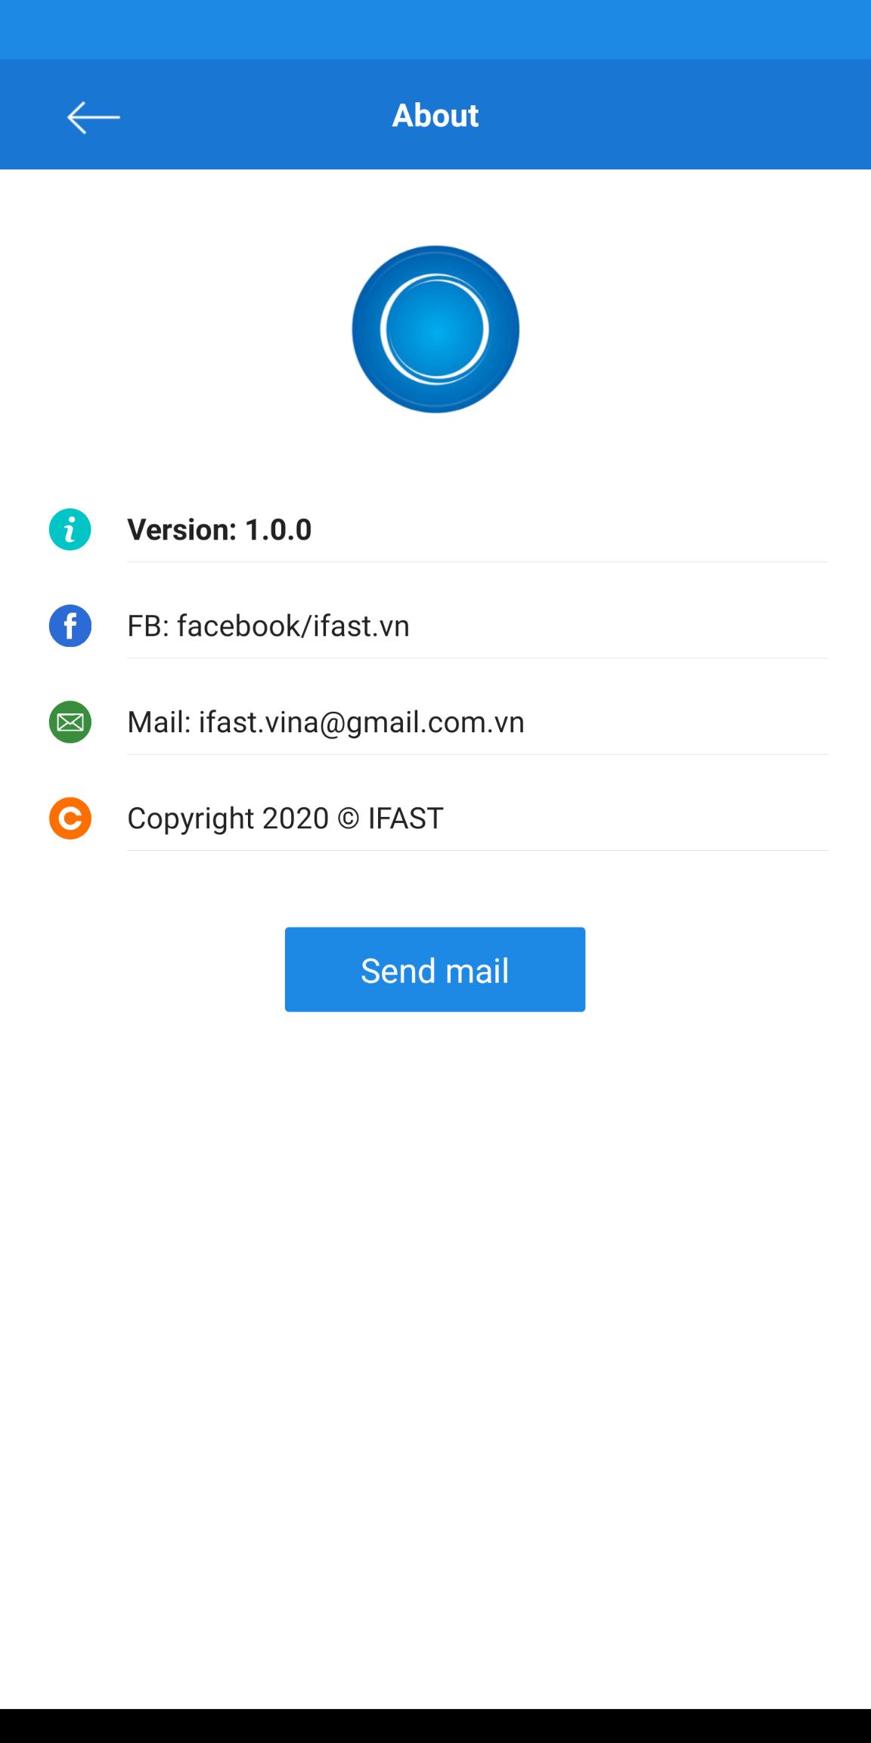Tap the version number 1.0.0
The width and height of the screenshot is (871, 1743).
coord(278,530)
